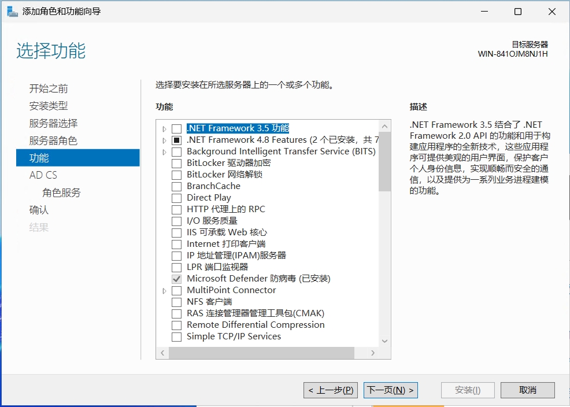Open 角色服务 sub-step

[61, 193]
